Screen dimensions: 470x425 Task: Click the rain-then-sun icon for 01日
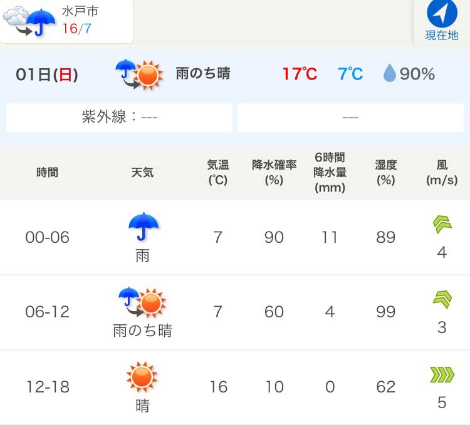pyautogui.click(x=139, y=74)
